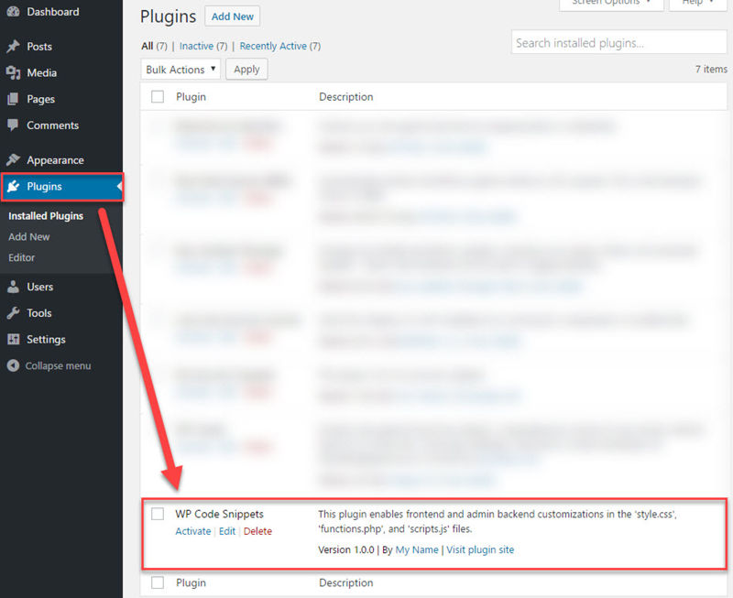Select all plugins with the header checkbox
733x598 pixels.
[x=157, y=96]
